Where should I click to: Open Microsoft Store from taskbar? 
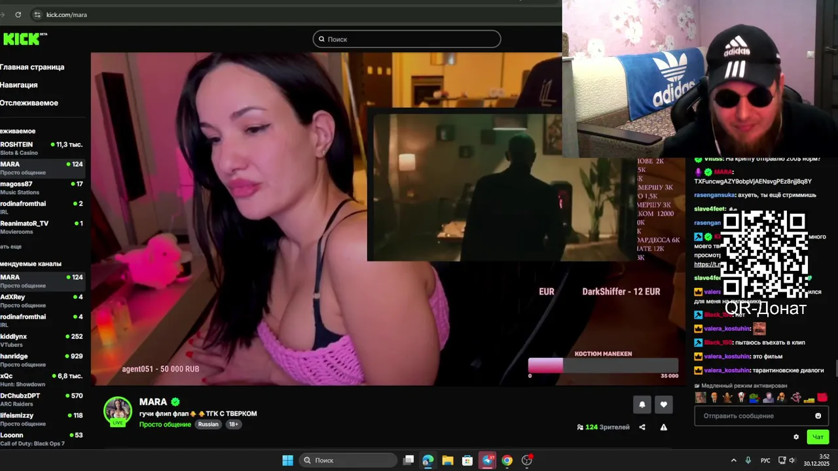point(467,460)
